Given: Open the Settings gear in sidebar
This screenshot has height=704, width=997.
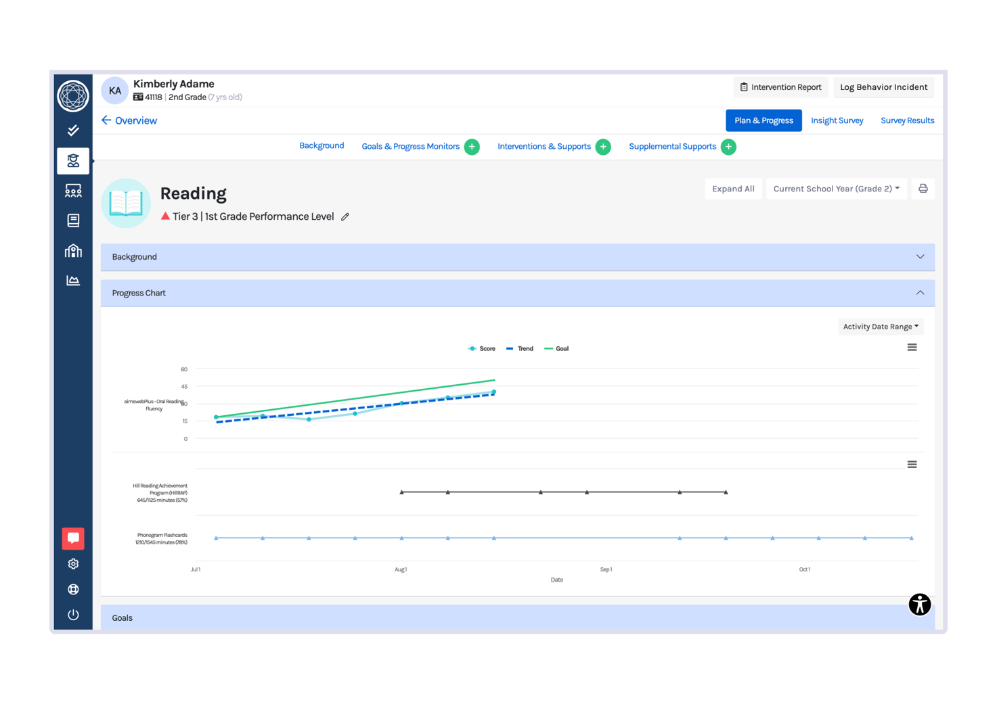Looking at the screenshot, I should point(72,563).
